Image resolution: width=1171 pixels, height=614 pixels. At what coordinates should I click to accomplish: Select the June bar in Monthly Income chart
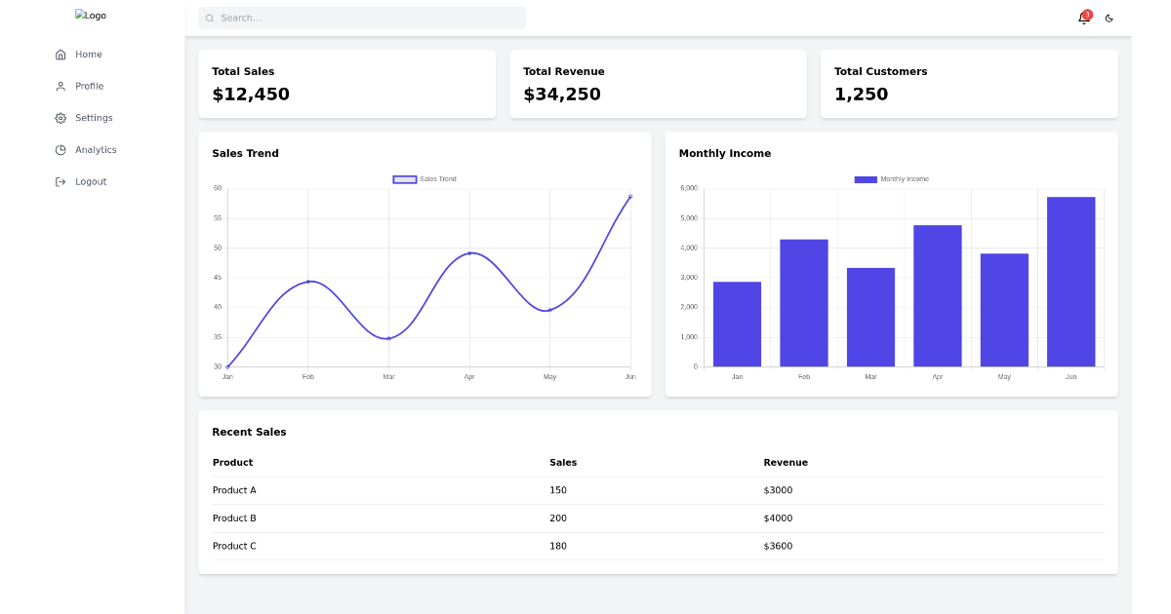(x=1070, y=281)
